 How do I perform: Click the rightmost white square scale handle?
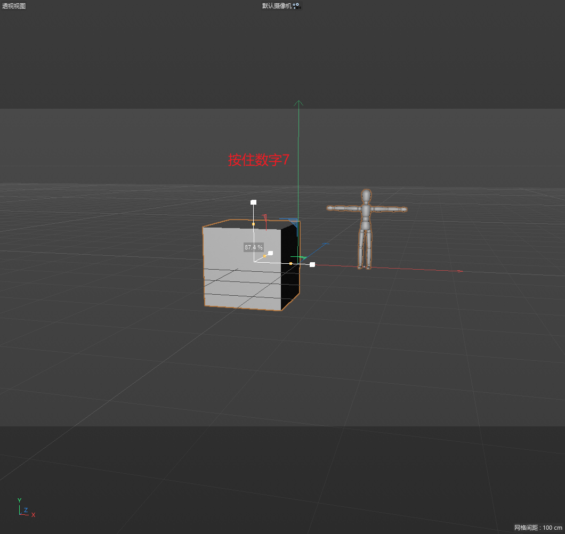click(312, 264)
